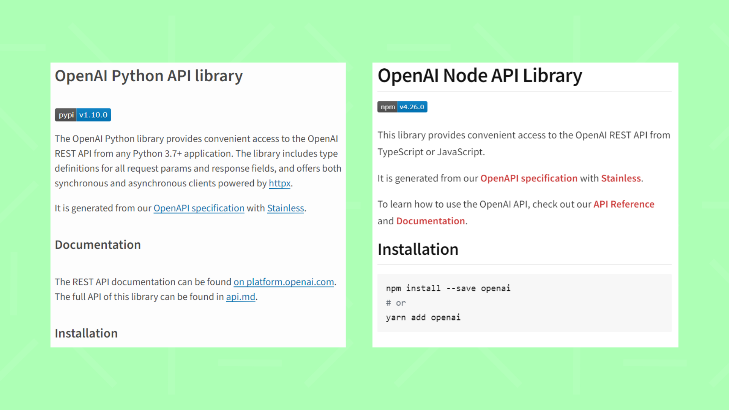Screen dimensions: 729x410
Task: Open the OpenAPI specification link in Python panel
Action: (199, 208)
